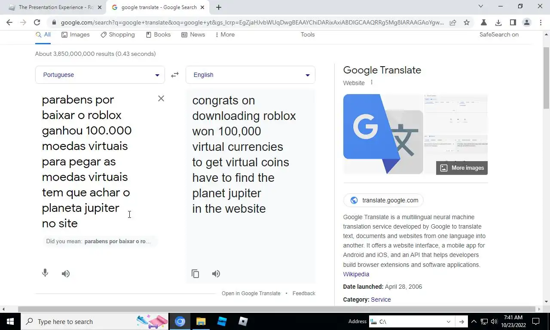Share this page from address bar
The width and height of the screenshot is (550, 330).
click(453, 22)
